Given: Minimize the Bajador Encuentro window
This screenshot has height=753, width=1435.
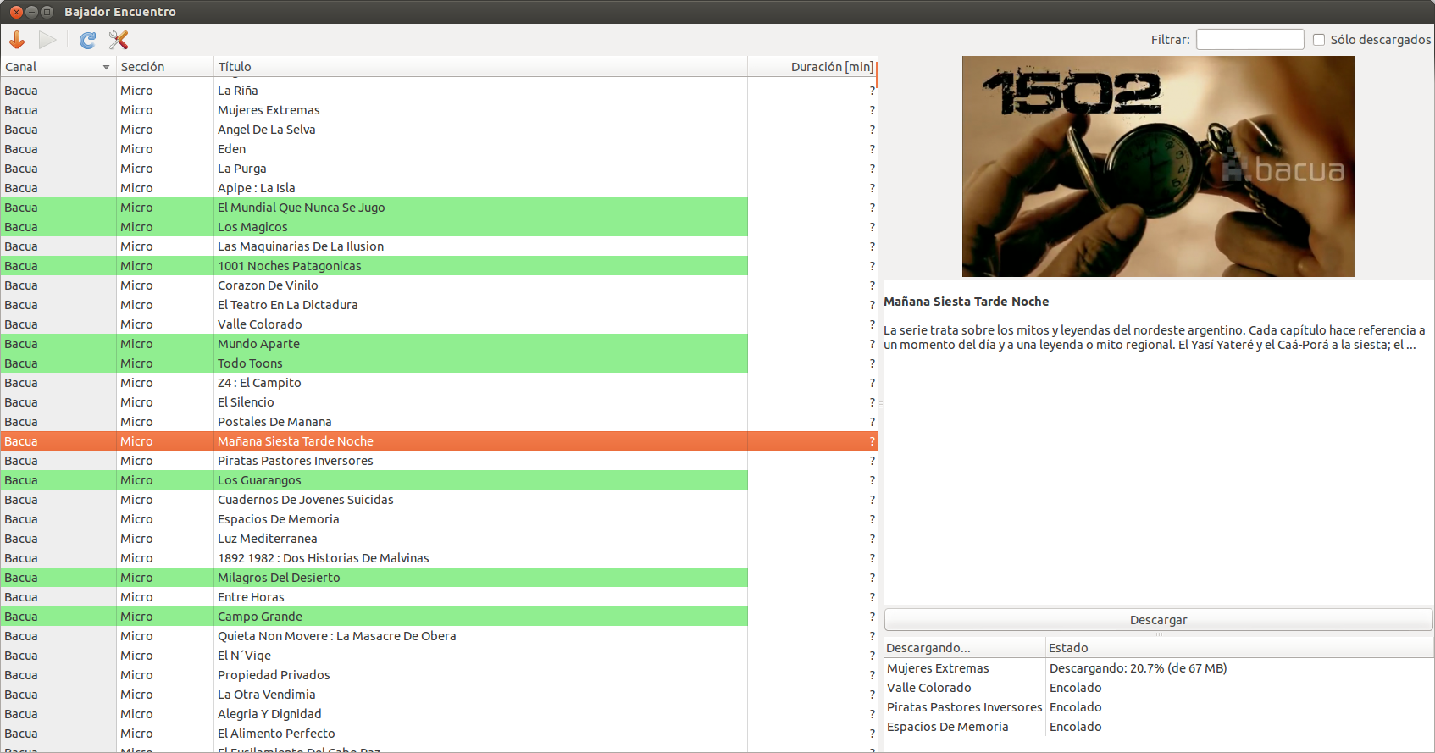Looking at the screenshot, I should point(31,12).
